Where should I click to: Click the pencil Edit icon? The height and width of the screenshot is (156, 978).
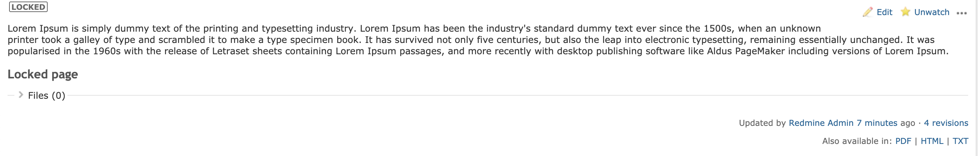[867, 12]
